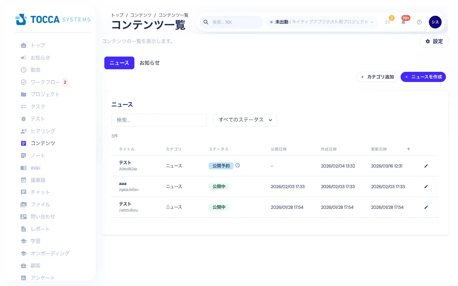The height and width of the screenshot is (286, 458).
Task: Select the テスト bug icon in sidebar
Action: (x=23, y=119)
